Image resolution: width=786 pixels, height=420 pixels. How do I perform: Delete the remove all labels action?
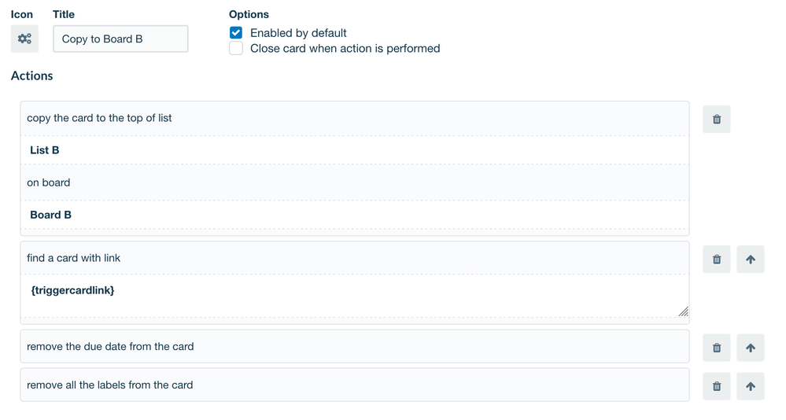716,386
